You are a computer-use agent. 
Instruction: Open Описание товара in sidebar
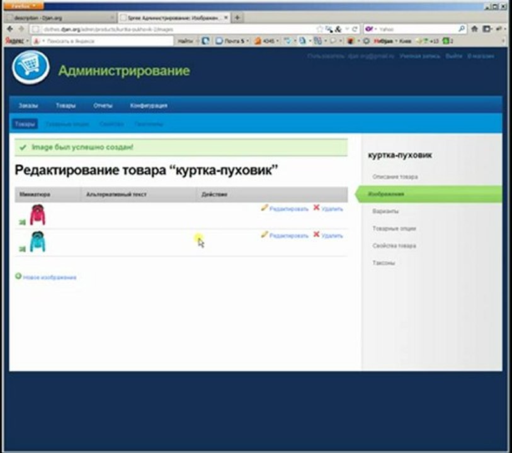395,177
